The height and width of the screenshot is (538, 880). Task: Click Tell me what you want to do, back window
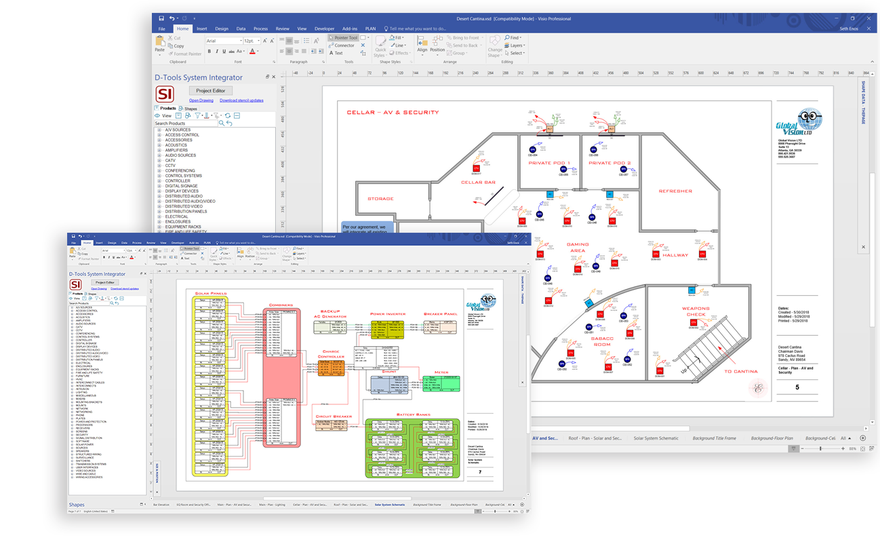click(415, 29)
